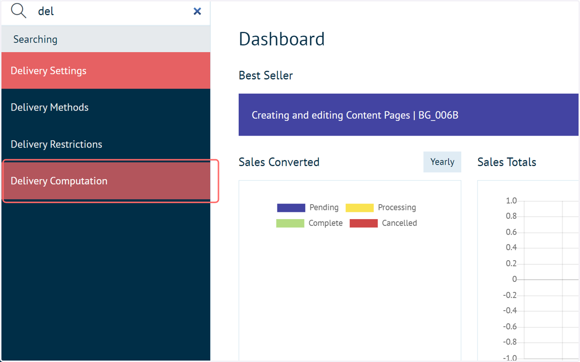Toggle the Processing series legend label
Image resolution: width=580 pixels, height=362 pixels.
[397, 208]
